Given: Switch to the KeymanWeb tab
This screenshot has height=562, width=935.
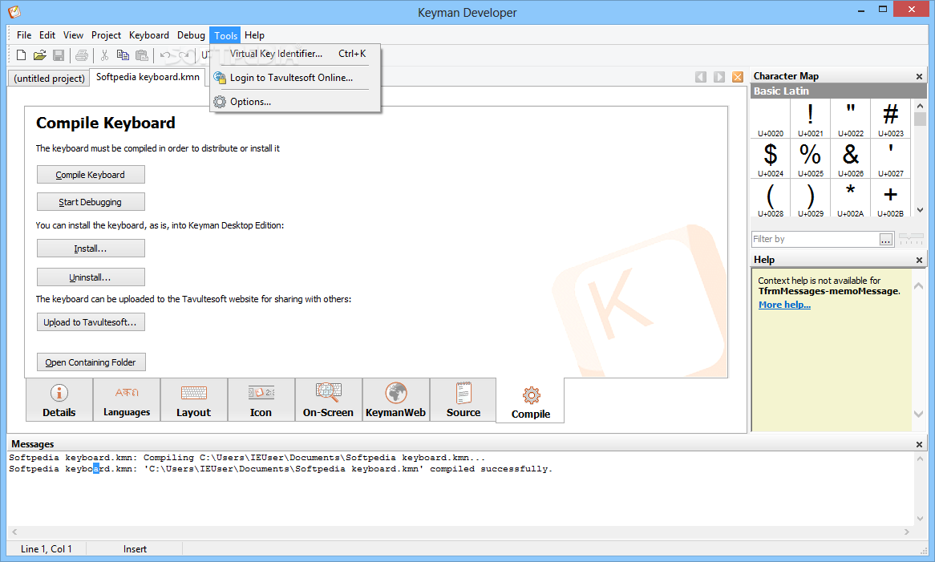Looking at the screenshot, I should [395, 400].
